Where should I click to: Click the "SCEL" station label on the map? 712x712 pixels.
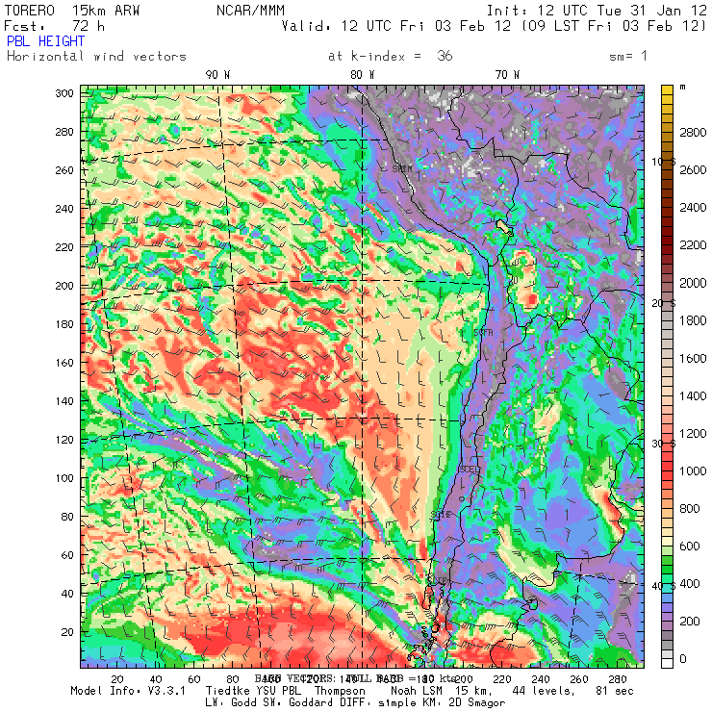tap(470, 469)
